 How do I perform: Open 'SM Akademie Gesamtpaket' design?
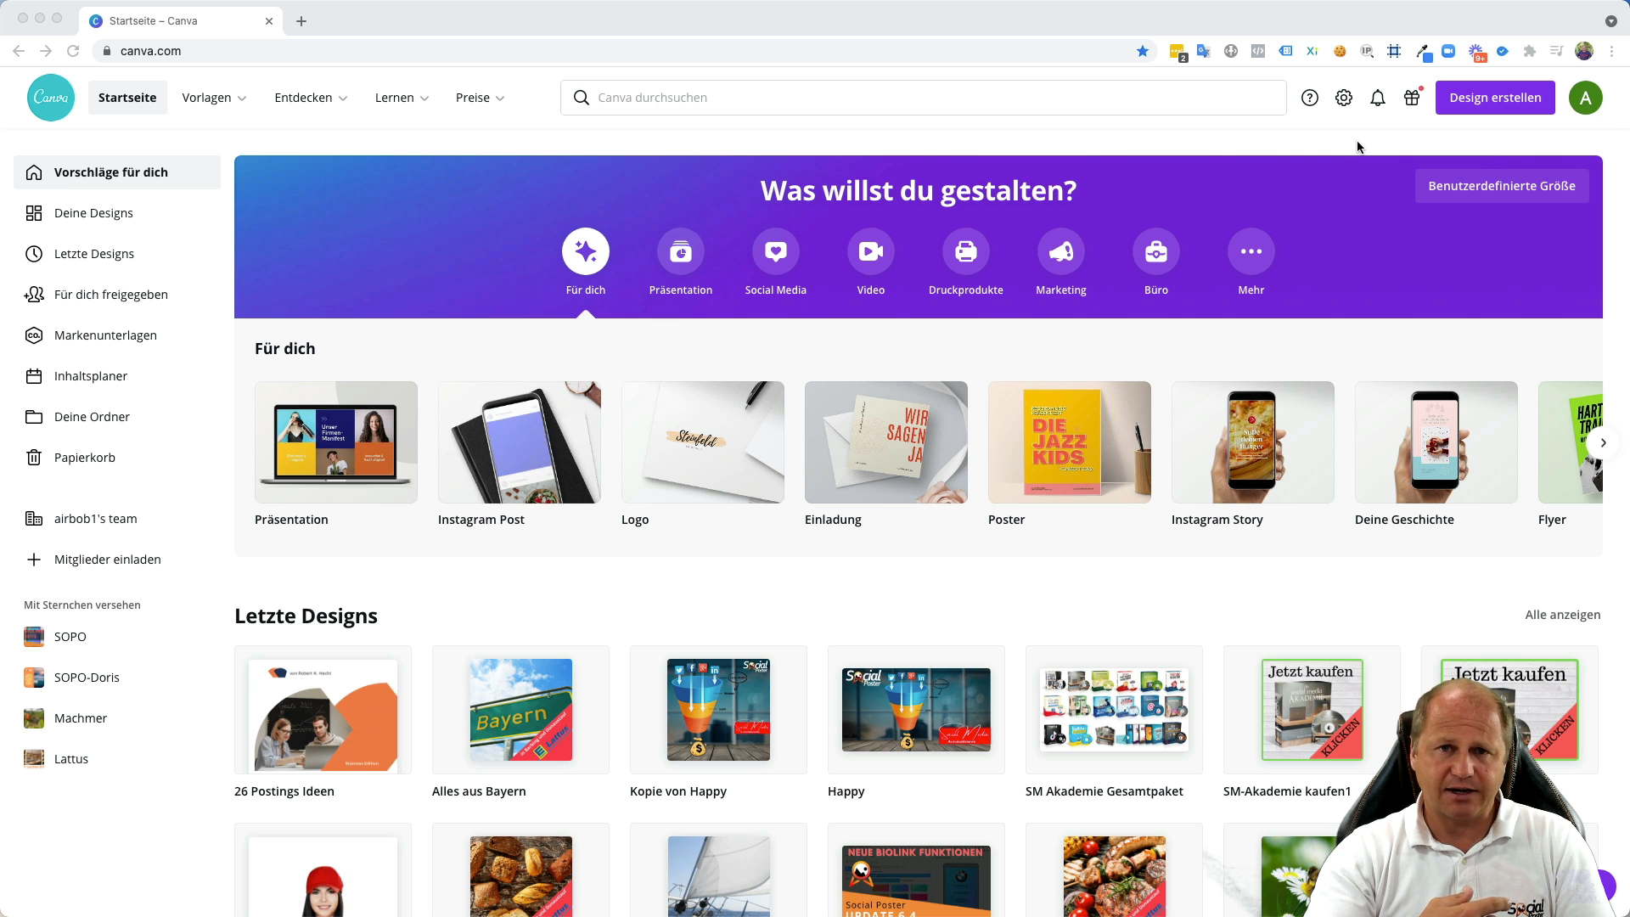point(1114,710)
